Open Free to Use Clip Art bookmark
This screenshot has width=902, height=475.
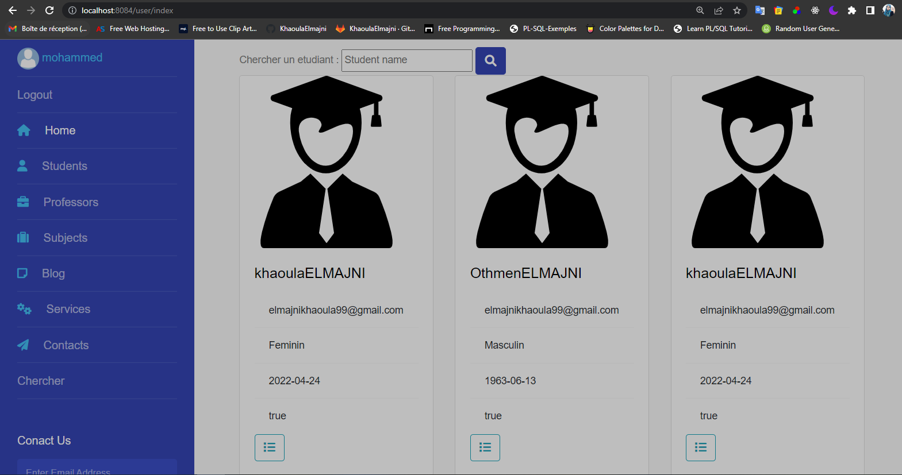click(218, 29)
